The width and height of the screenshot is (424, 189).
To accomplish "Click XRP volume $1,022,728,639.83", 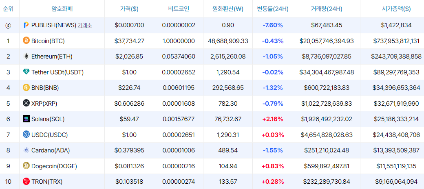I will [x=327, y=104].
